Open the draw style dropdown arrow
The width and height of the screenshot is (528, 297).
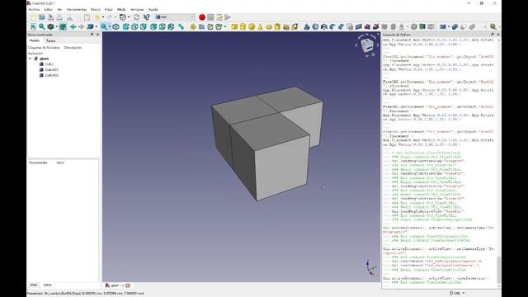57,26
